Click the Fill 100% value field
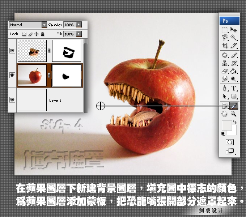 pos(70,34)
